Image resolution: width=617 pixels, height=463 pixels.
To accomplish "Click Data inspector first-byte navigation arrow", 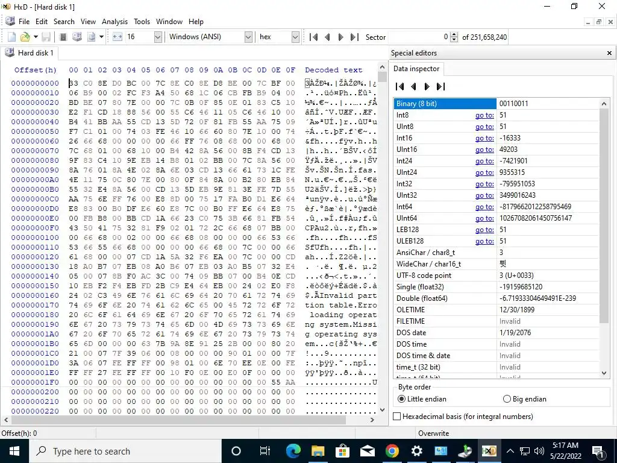I will (400, 86).
